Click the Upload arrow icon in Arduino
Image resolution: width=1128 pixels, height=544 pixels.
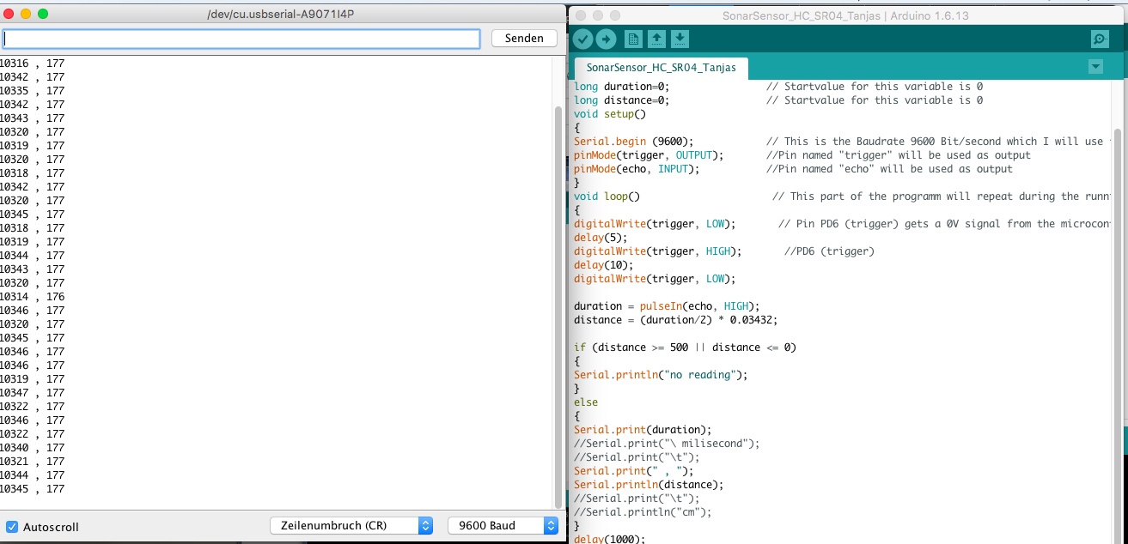click(x=607, y=39)
